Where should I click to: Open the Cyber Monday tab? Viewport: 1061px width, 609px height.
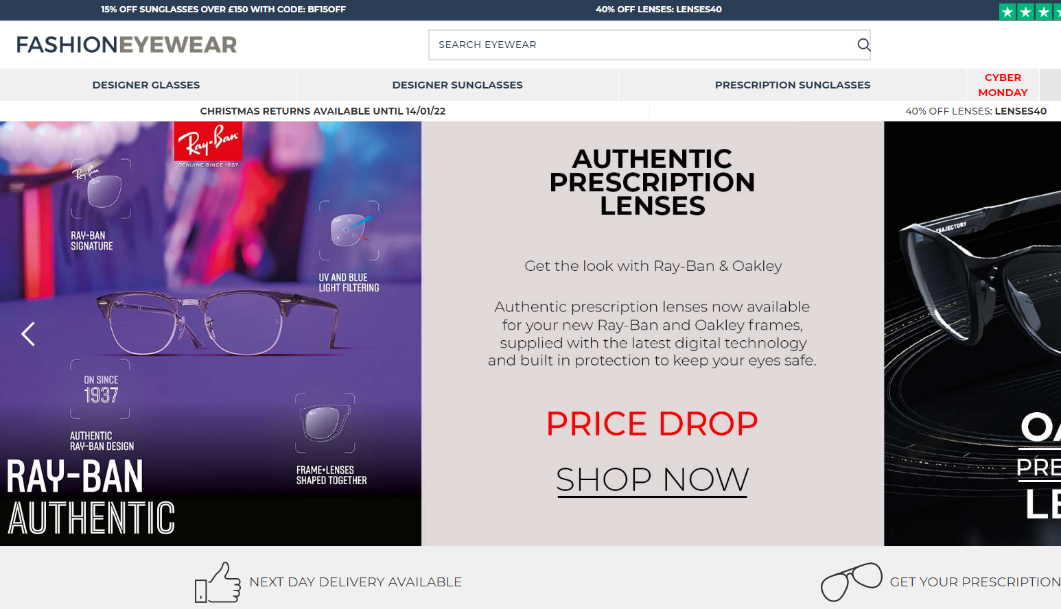click(1003, 85)
